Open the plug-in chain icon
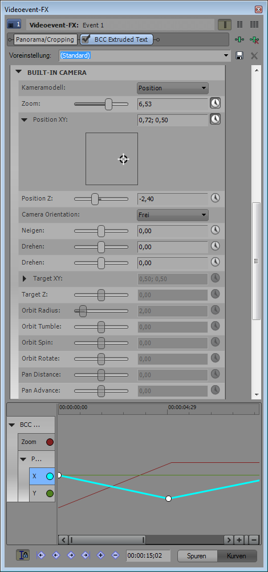This screenshot has height=572, width=268. tap(239, 39)
